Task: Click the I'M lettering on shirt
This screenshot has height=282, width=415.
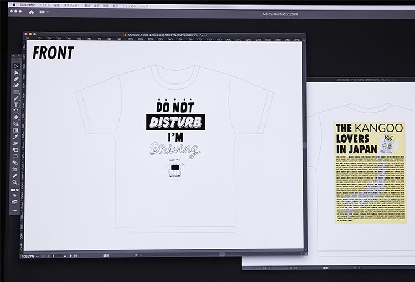Action: tap(175, 137)
